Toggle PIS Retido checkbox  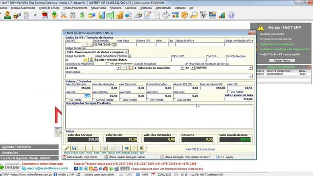coord(67,100)
